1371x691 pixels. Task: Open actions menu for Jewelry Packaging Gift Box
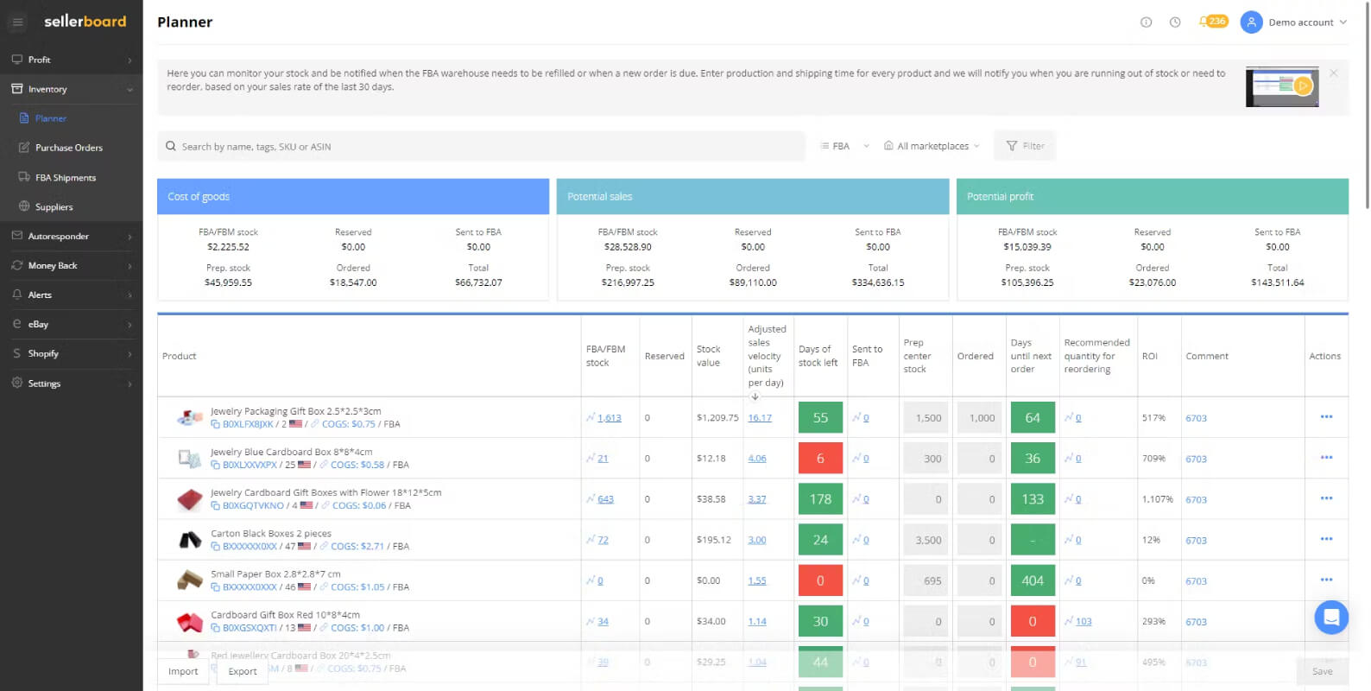1326,417
